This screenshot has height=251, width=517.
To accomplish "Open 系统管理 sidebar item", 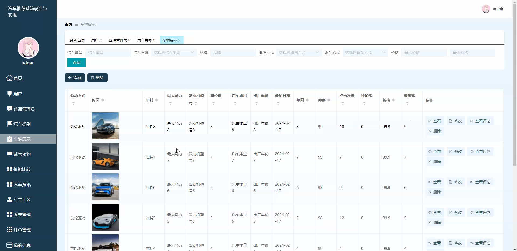I will (28, 215).
